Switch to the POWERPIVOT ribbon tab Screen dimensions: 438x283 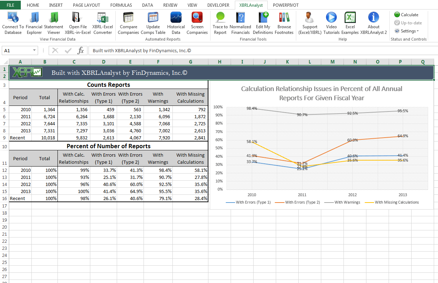[x=285, y=5]
